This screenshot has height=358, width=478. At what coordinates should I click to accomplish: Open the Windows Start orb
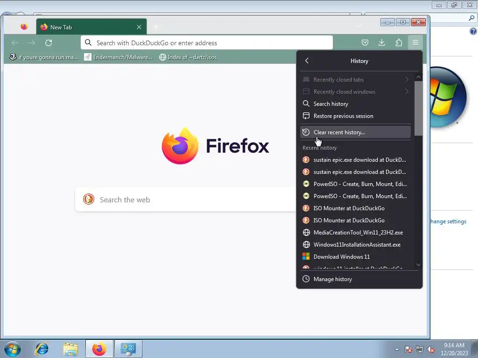click(13, 349)
